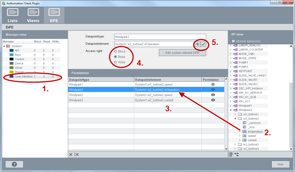The image size is (295, 172).
Task: Click the delete-all icon below Permissions table
Action: tap(76, 154)
